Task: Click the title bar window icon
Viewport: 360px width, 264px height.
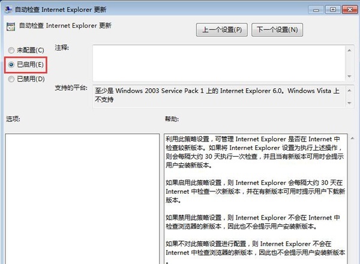Action: [x=8, y=10]
